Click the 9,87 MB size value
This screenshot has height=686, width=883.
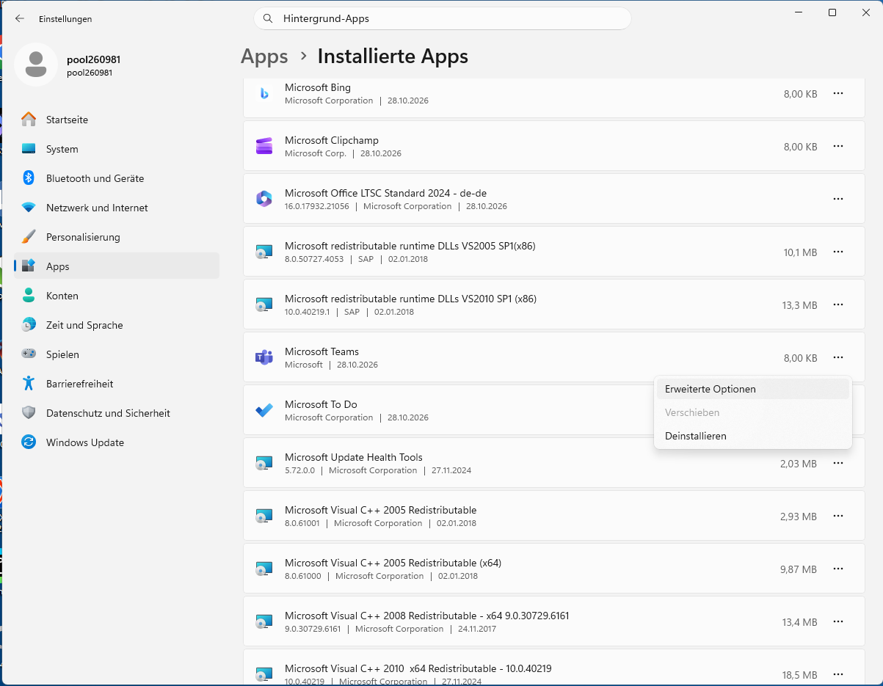pyautogui.click(x=799, y=569)
